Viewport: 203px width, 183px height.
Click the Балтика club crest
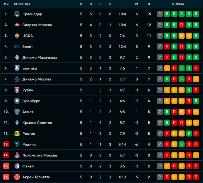coord(17,68)
